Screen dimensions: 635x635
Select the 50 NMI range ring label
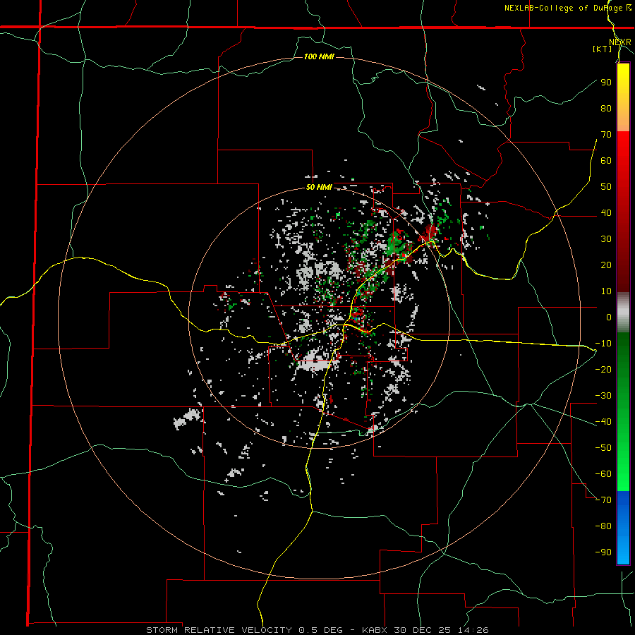tap(319, 187)
